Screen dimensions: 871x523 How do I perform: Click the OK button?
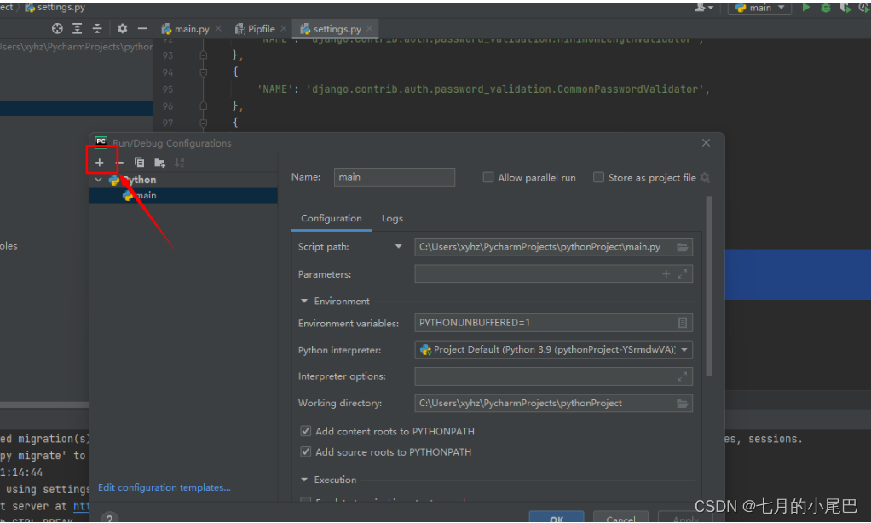pos(556,517)
